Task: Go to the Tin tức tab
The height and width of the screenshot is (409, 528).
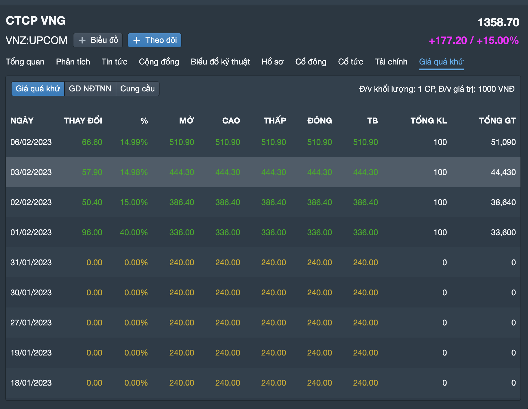Action: (114, 62)
